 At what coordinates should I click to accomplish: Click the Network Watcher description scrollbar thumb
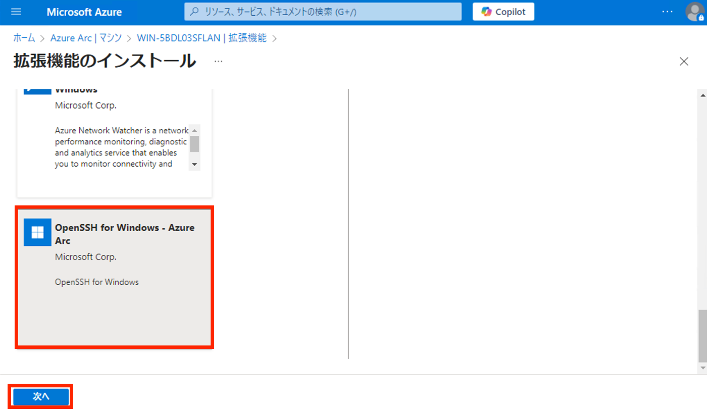pyautogui.click(x=194, y=144)
